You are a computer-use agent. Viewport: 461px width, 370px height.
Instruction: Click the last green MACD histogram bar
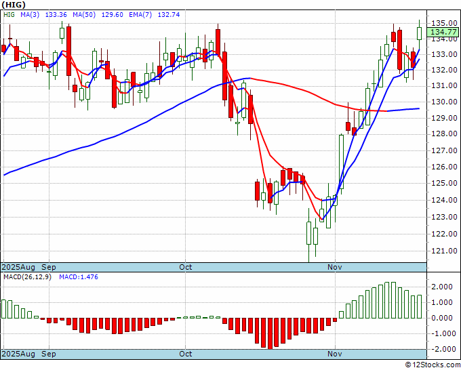(x=419, y=306)
